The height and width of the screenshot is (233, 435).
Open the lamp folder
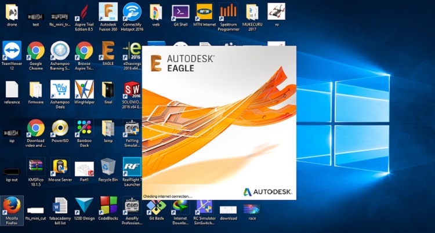(108, 128)
